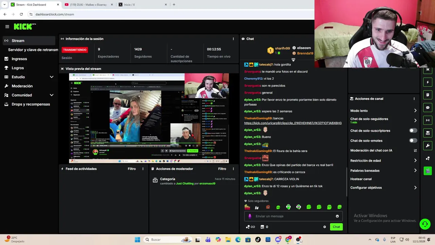The width and height of the screenshot is (435, 245).
Task: Select Stream in the sidebar
Action: [29, 40]
